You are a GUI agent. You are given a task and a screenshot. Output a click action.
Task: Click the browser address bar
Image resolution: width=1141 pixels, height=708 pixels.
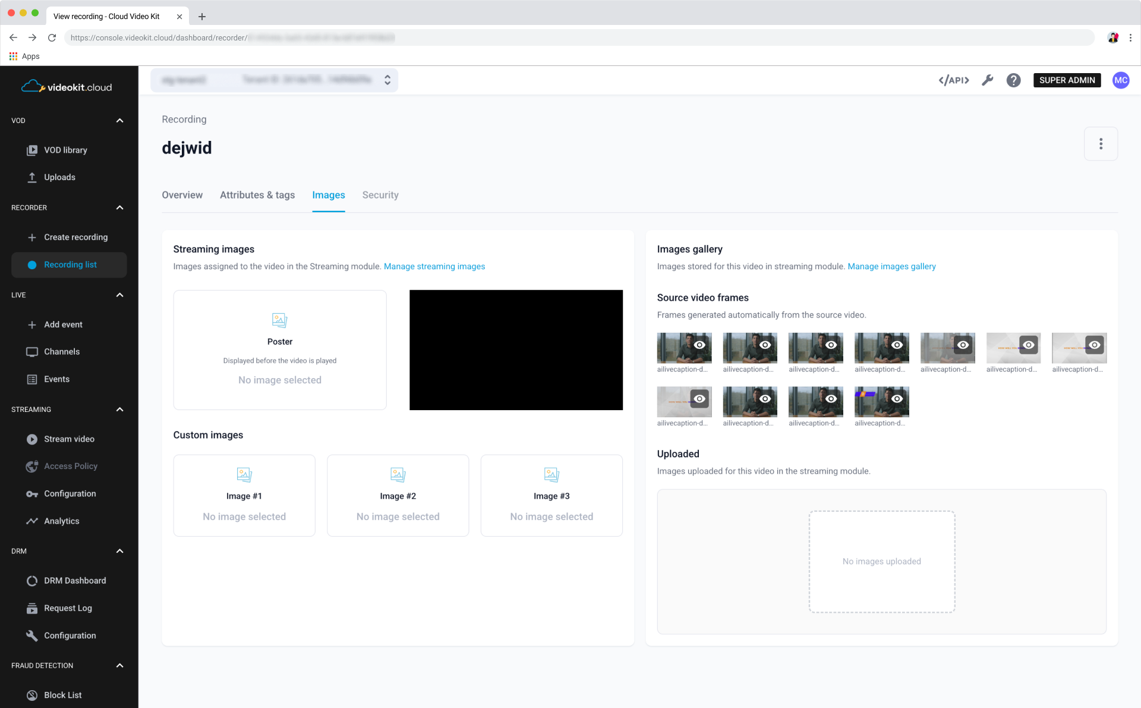point(579,37)
